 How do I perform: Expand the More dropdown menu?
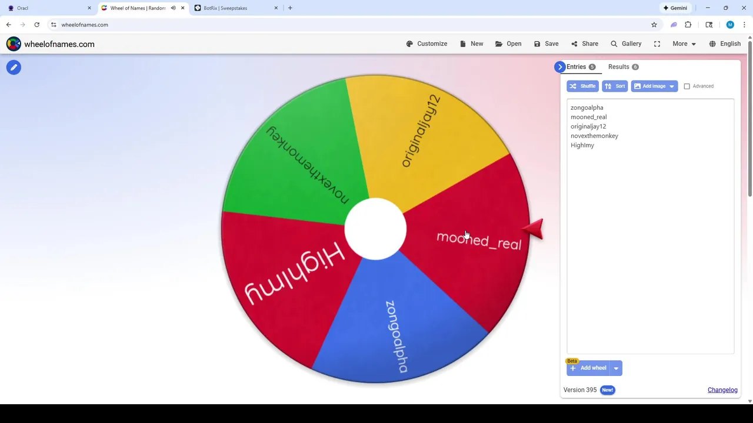[x=684, y=44]
